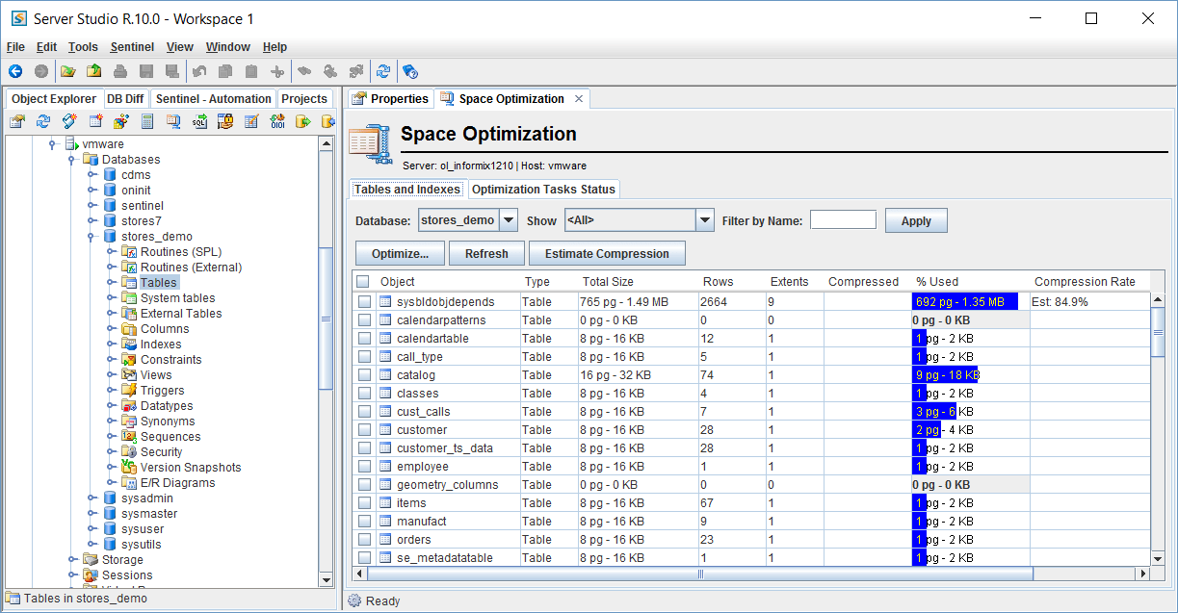Expand the sysmaster database node
This screenshot has width=1178, height=613.
92,514
